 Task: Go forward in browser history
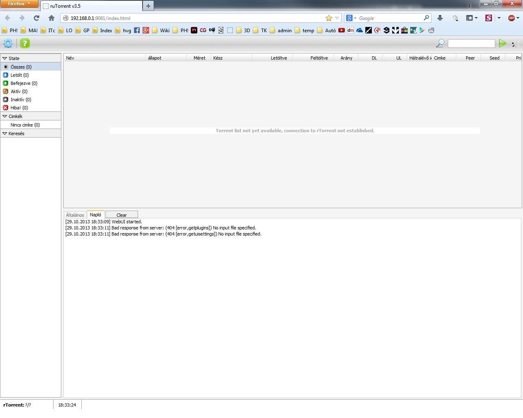pyautogui.click(x=22, y=18)
